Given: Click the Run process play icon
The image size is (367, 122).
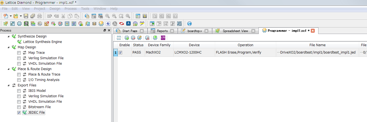Looking at the screenshot, I should click(x=155, y=16).
